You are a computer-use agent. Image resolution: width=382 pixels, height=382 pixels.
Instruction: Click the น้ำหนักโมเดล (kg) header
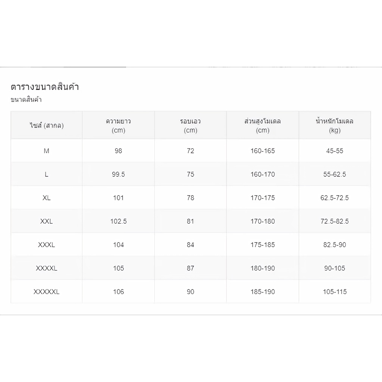point(335,125)
